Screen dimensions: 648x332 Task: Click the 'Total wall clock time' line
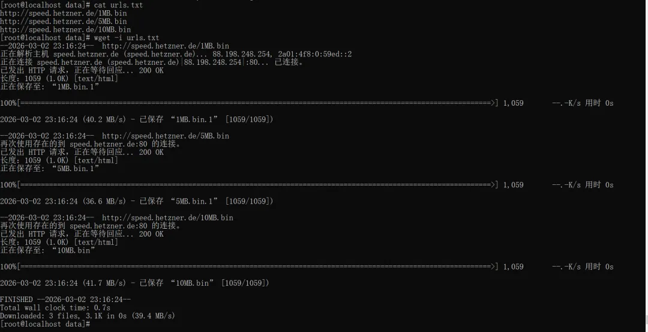click(x=55, y=307)
